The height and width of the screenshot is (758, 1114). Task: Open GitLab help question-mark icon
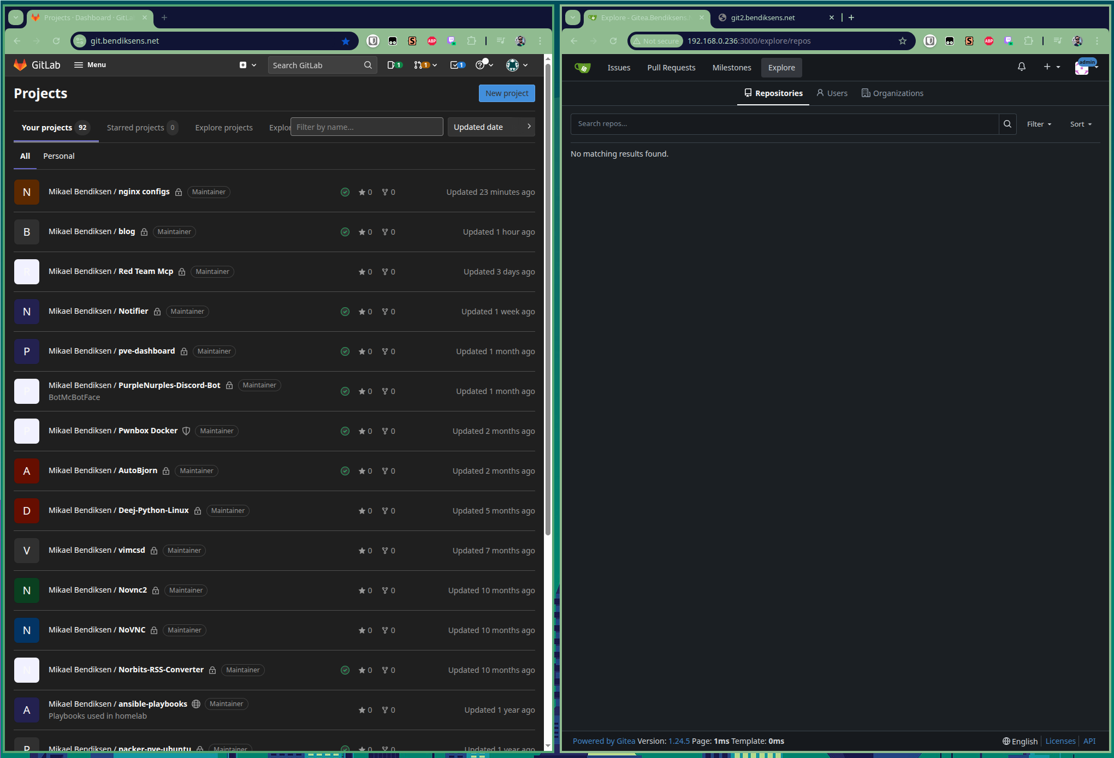click(x=484, y=65)
